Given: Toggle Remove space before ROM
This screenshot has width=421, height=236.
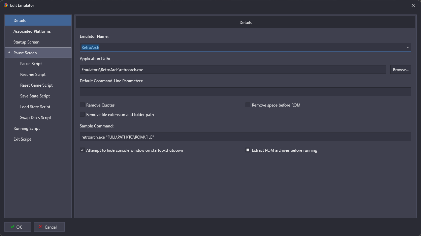Looking at the screenshot, I should pos(248,105).
